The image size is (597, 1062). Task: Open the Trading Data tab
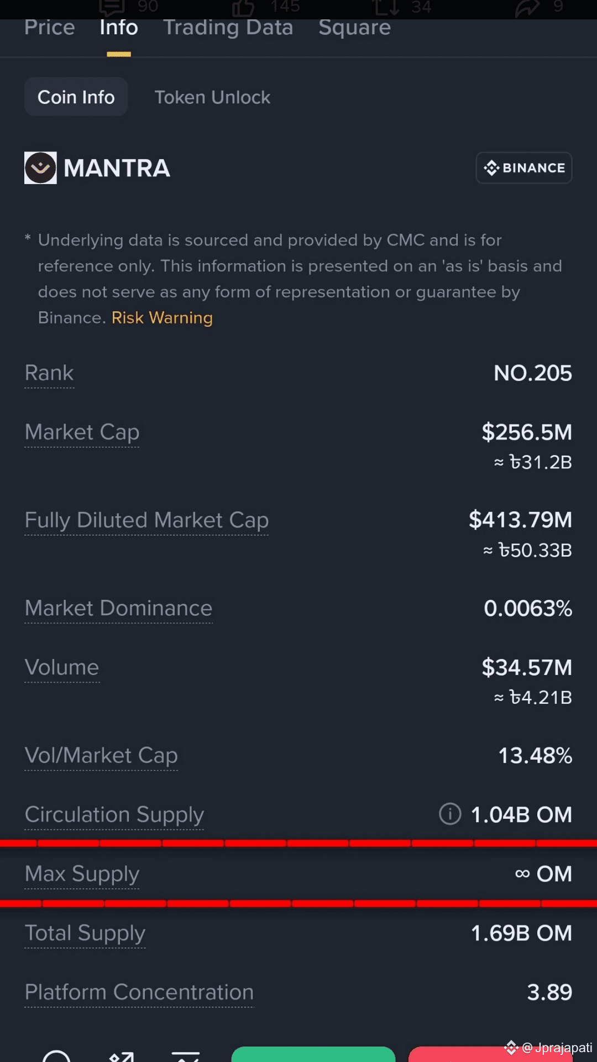pos(228,28)
